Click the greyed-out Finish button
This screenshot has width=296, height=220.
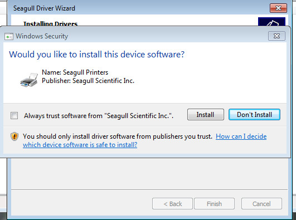click(214, 204)
